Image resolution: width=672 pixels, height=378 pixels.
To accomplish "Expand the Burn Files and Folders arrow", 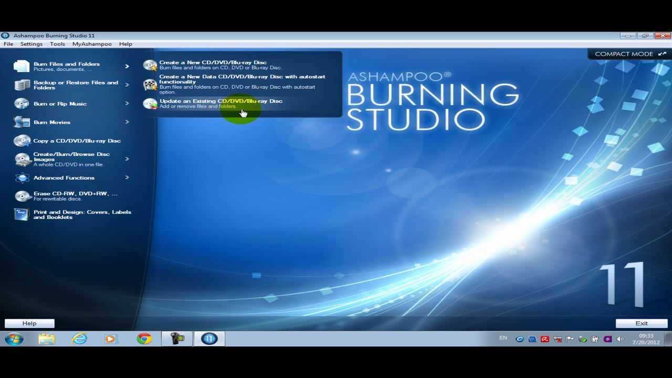I will [x=127, y=66].
